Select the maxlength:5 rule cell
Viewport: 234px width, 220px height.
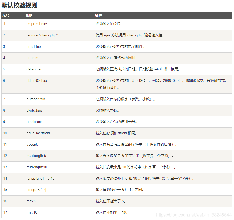click(x=59, y=156)
